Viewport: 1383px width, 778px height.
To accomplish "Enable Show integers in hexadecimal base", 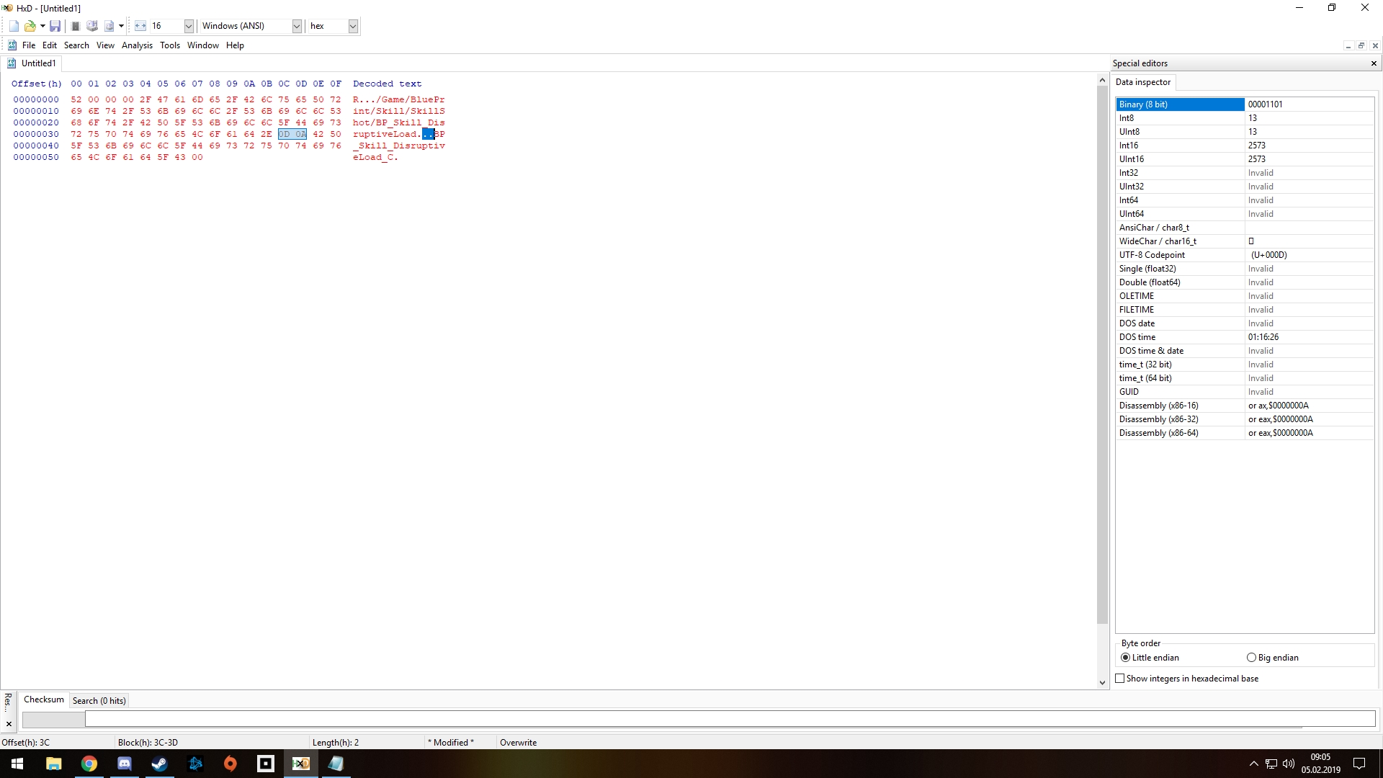I will click(x=1120, y=679).
